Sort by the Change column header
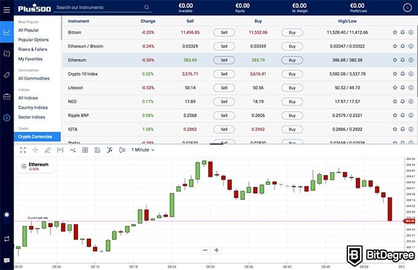 (x=148, y=21)
